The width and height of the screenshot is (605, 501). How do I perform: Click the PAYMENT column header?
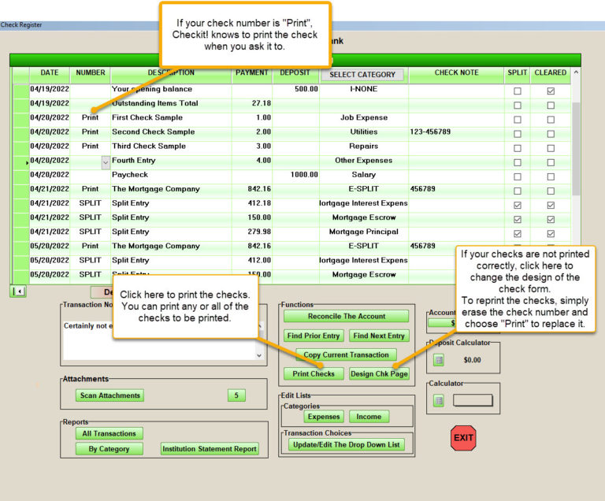tap(252, 73)
